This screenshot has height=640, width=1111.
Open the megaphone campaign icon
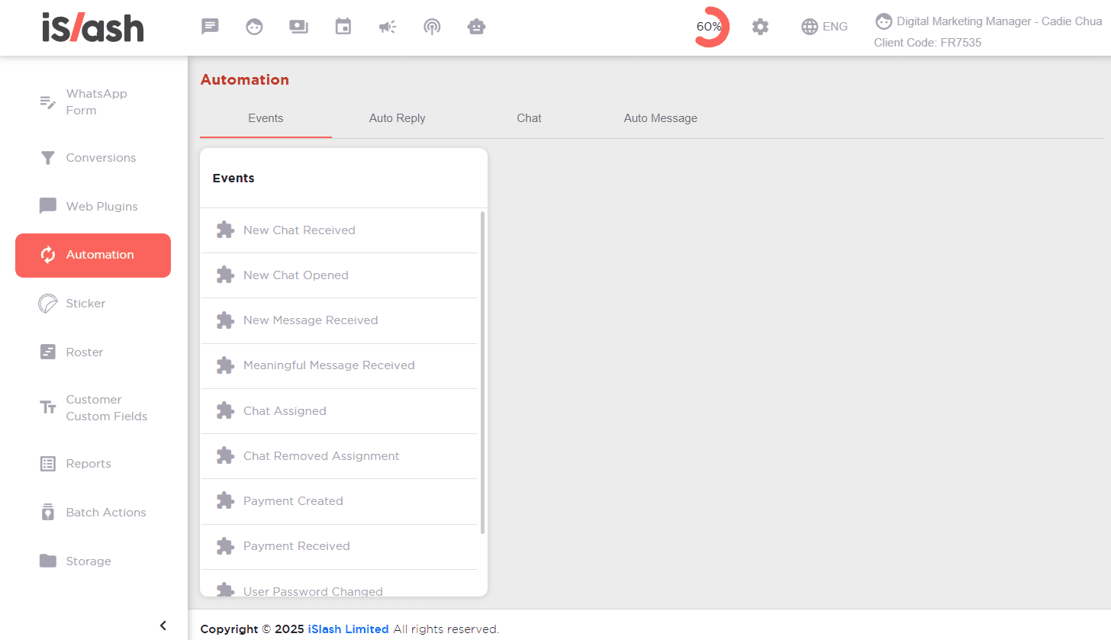[x=388, y=27]
